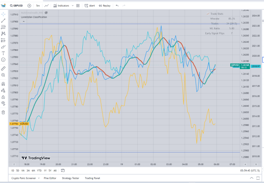This screenshot has width=264, height=183.
Task: Toggle stay in drawing mode
Action: tap(3, 91)
